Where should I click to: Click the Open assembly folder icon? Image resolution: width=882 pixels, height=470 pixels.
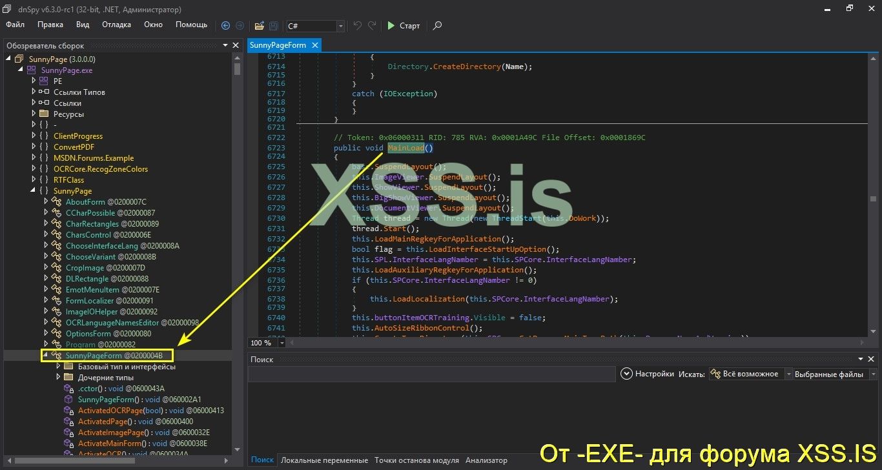click(x=259, y=26)
